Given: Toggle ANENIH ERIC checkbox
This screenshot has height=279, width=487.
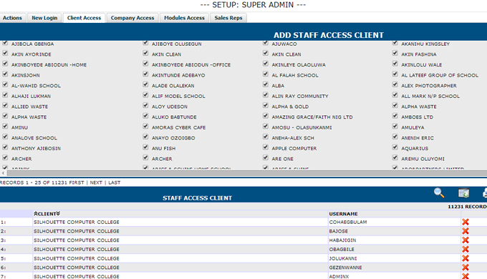Looking at the screenshot, I should tap(395, 137).
